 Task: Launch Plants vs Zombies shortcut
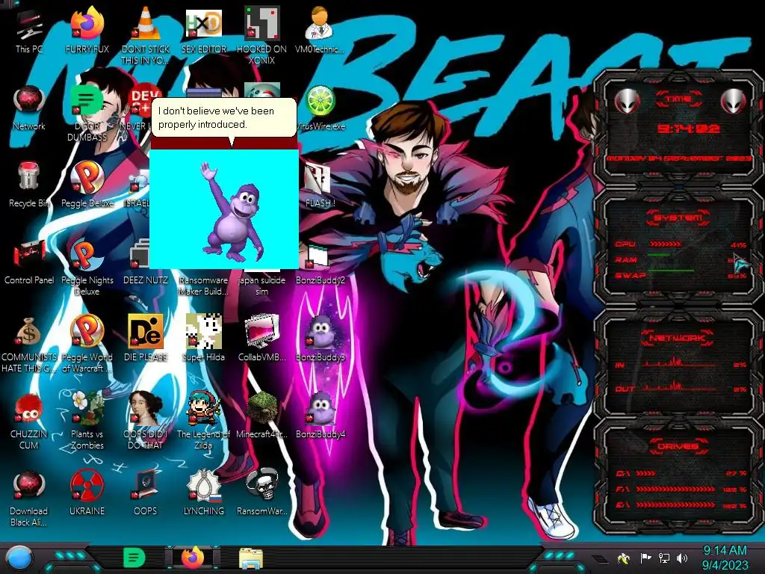tap(87, 421)
